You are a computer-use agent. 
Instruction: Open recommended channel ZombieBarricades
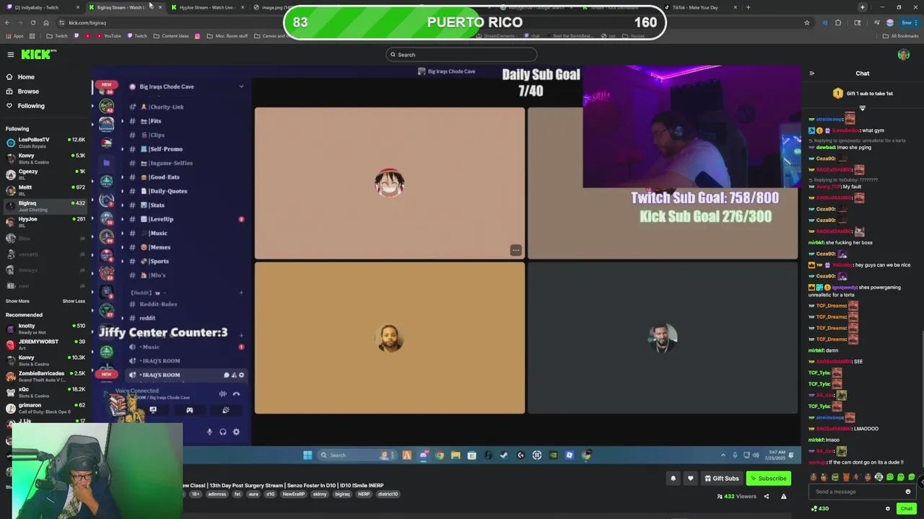coord(45,376)
